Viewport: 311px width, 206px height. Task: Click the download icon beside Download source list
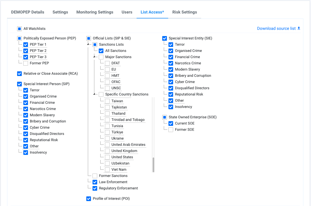click(x=299, y=28)
